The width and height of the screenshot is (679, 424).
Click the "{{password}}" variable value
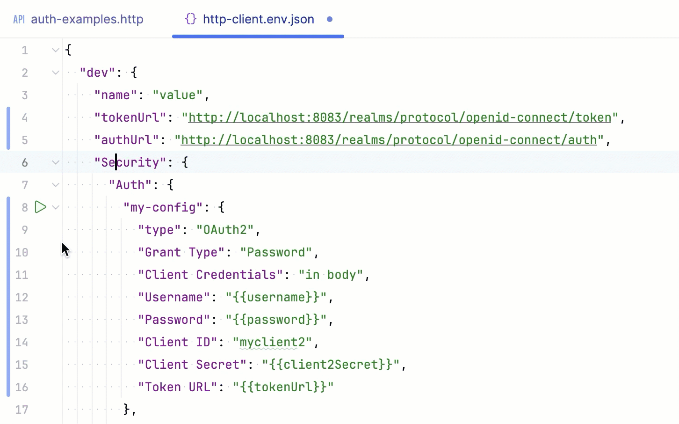(276, 320)
